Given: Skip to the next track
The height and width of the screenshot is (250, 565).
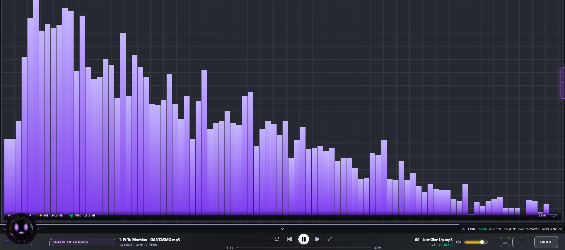Looking at the screenshot, I should coord(318,239).
